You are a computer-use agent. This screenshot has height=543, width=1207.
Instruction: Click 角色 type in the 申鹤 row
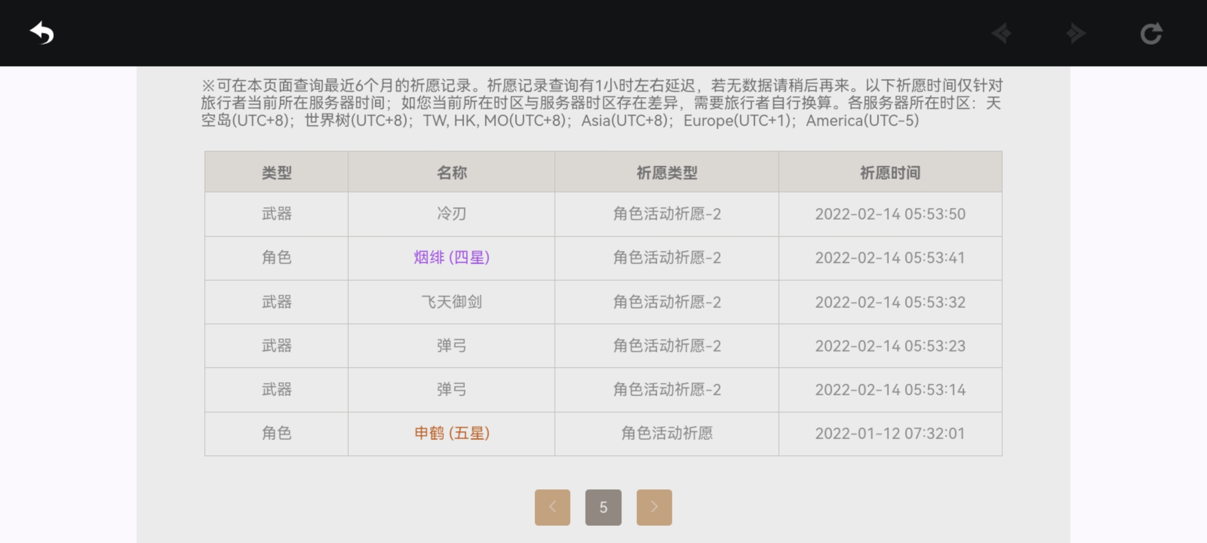pyautogui.click(x=277, y=433)
